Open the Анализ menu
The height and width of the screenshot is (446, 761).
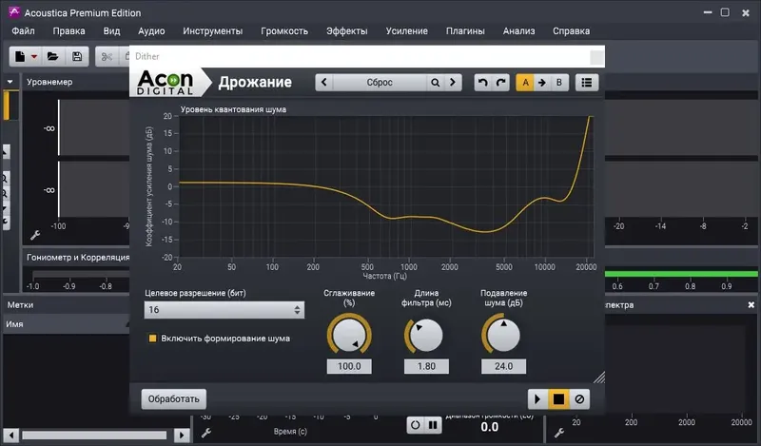click(518, 31)
